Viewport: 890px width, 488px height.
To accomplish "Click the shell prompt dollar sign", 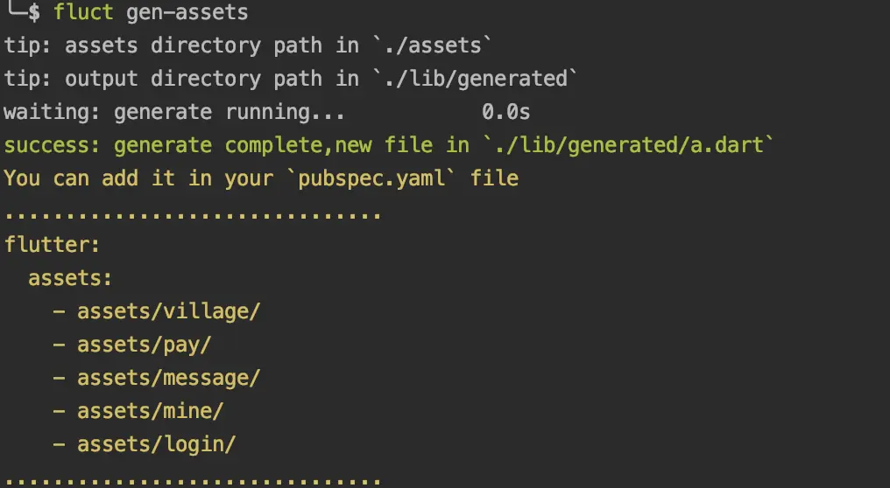I will 34,12.
